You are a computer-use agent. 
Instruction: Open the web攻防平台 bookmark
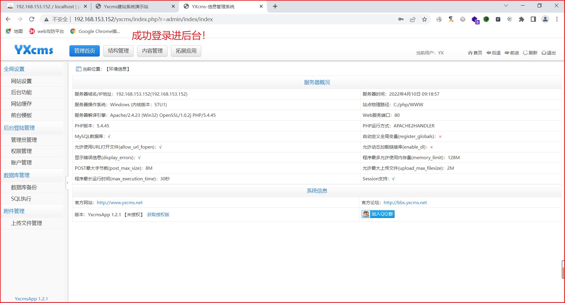tap(46, 31)
